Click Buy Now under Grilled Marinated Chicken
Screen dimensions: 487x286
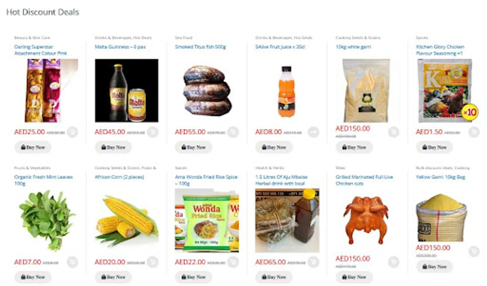pos(354,277)
